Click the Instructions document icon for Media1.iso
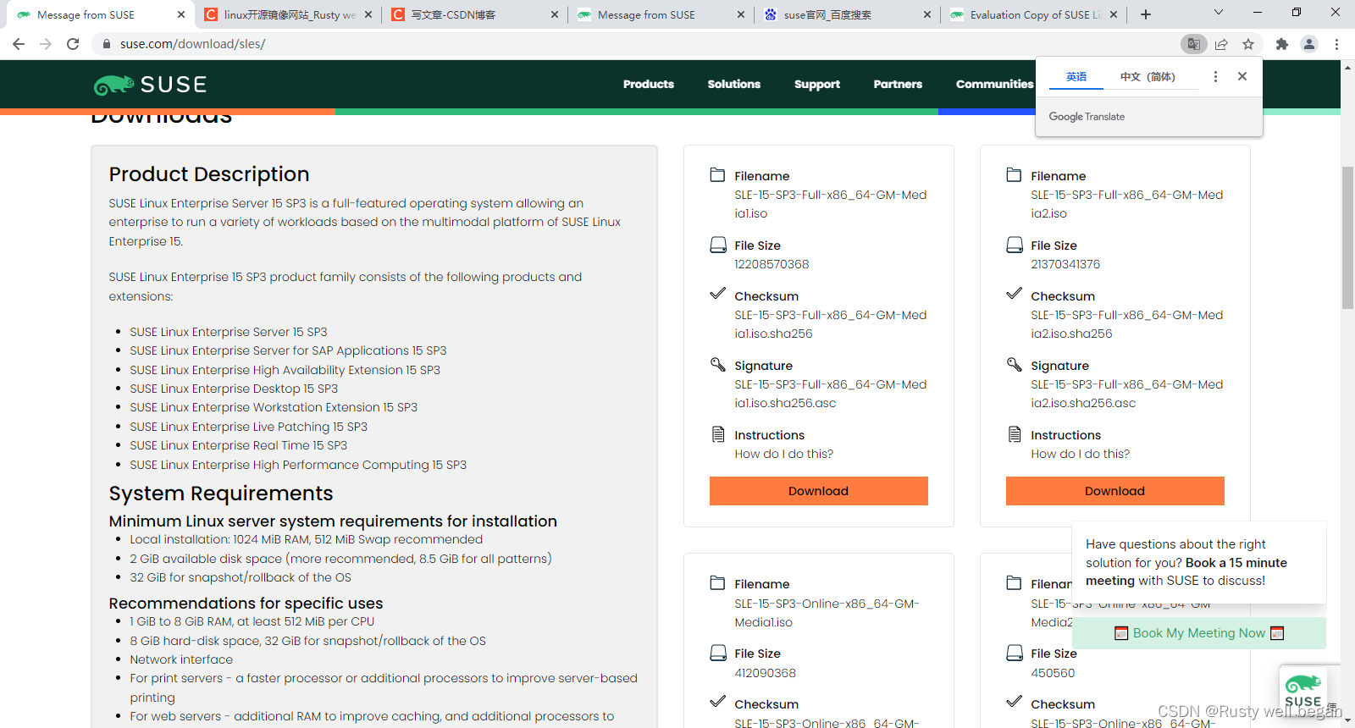 pos(717,434)
